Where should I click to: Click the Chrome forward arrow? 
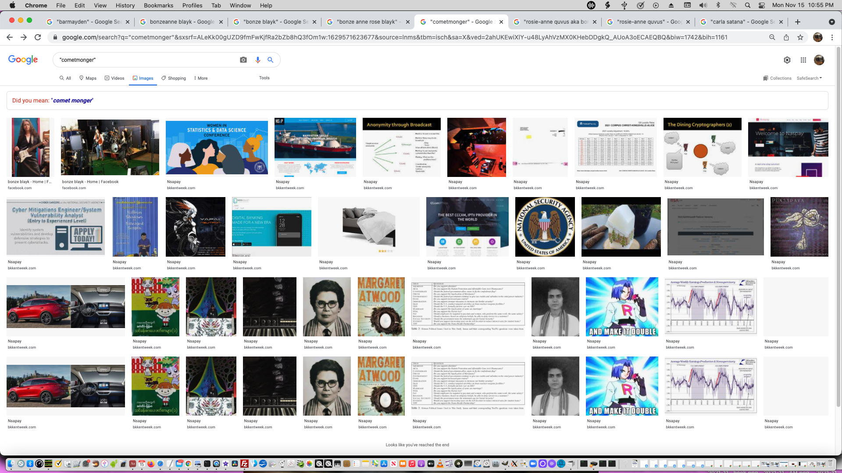[24, 37]
